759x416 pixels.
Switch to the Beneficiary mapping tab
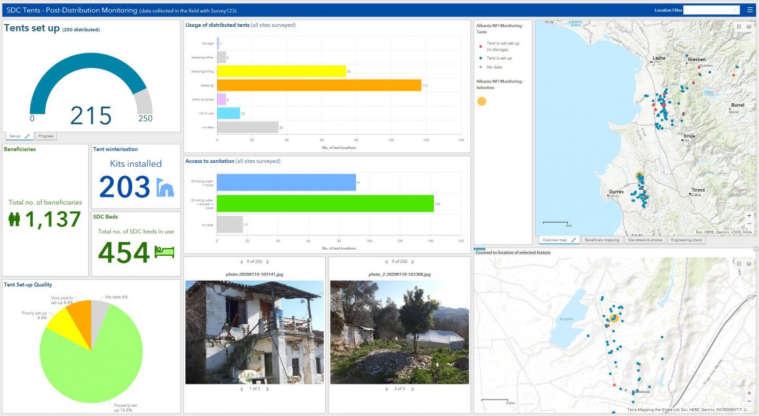point(601,240)
